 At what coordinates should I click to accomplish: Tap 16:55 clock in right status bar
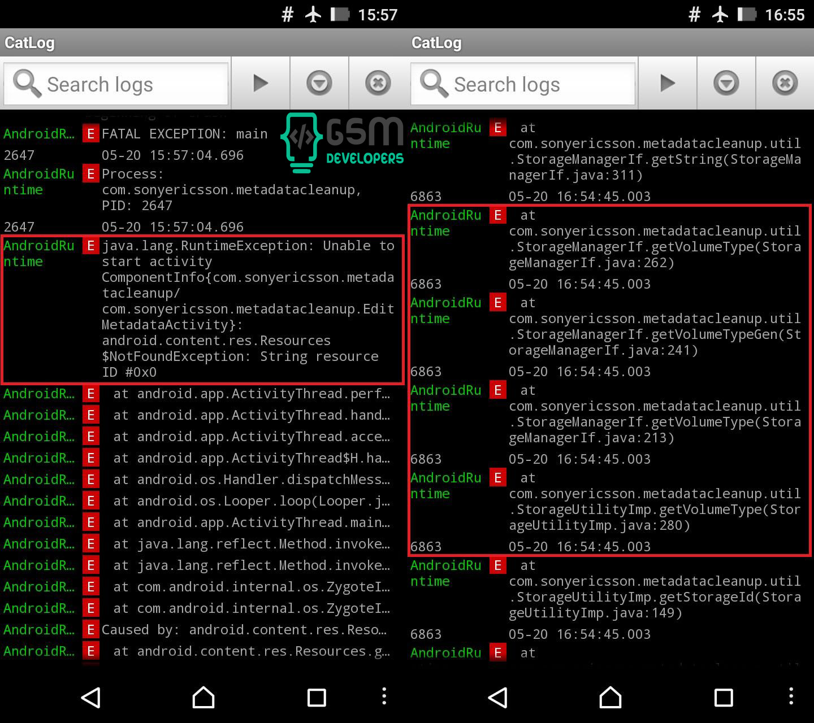coord(785,14)
